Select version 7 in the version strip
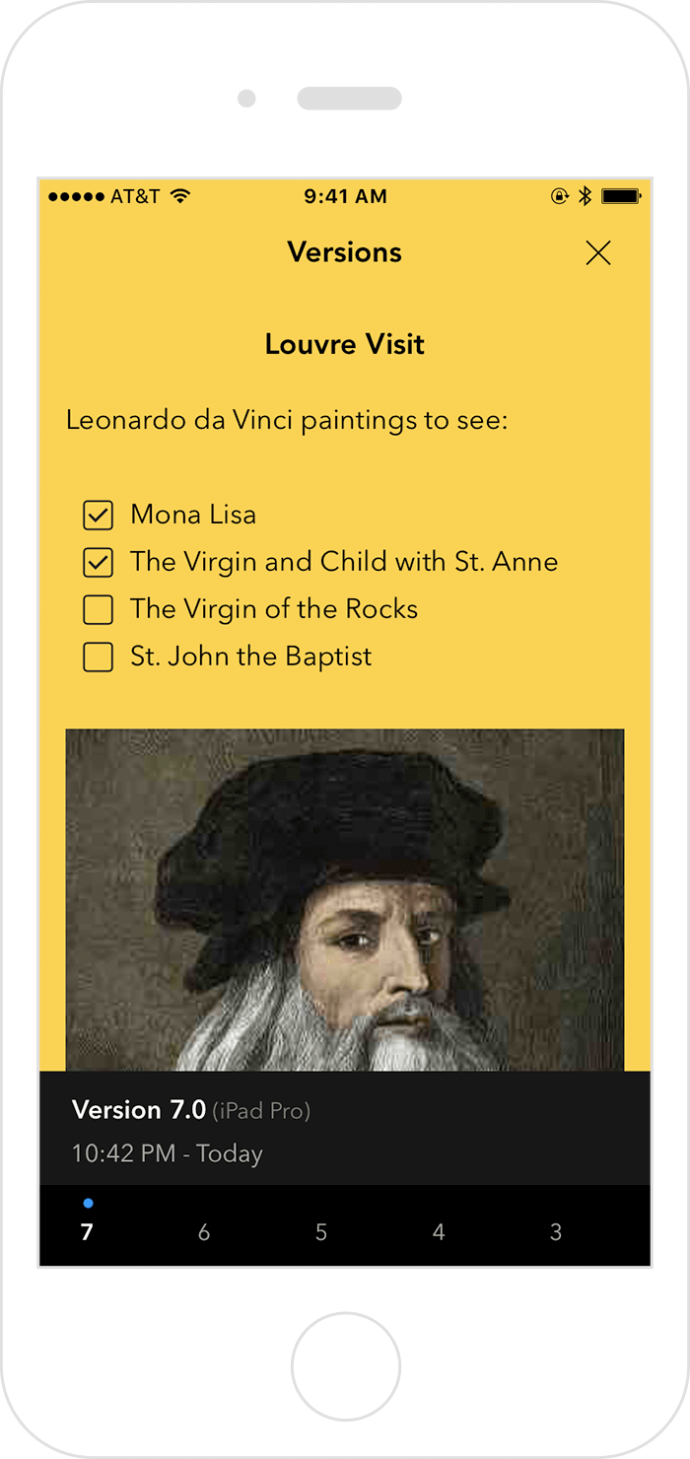This screenshot has width=690, height=1459. 87,1232
